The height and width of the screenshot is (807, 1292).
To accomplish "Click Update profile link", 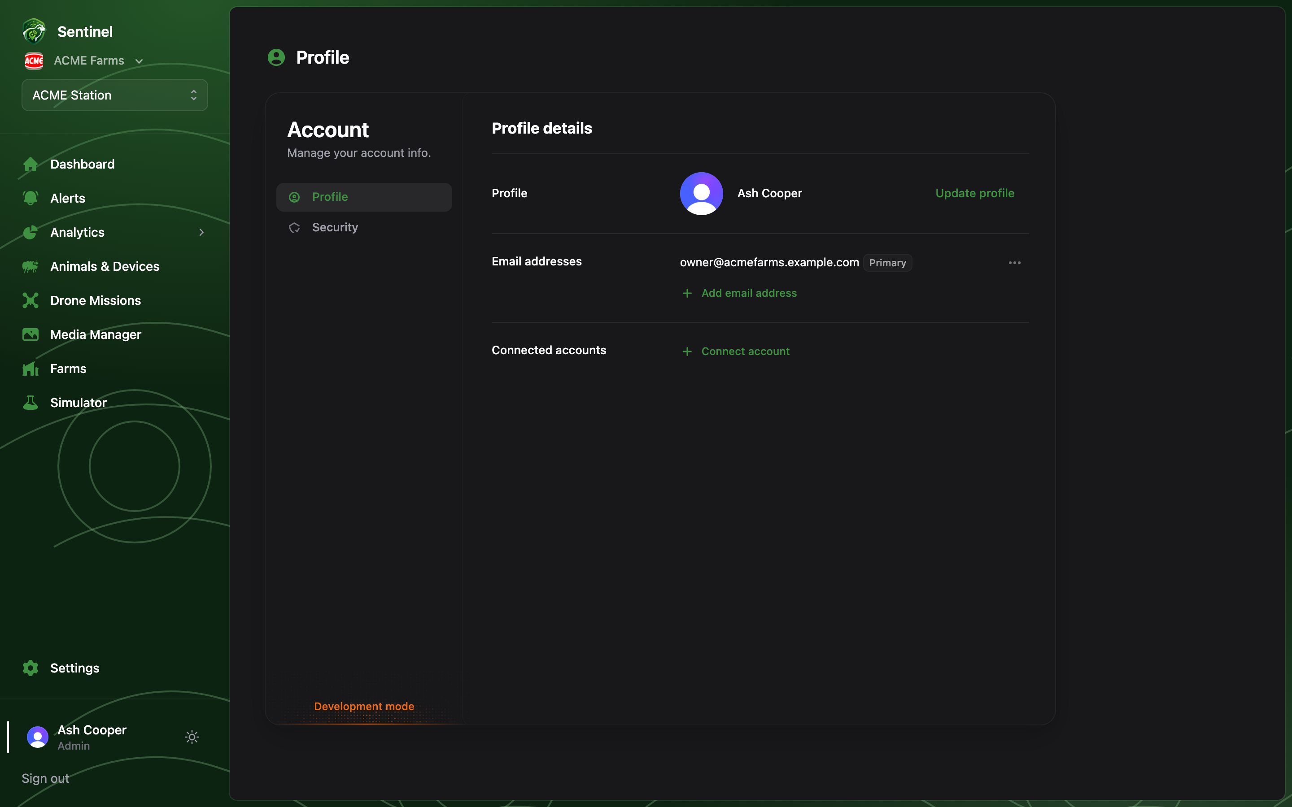I will point(975,193).
